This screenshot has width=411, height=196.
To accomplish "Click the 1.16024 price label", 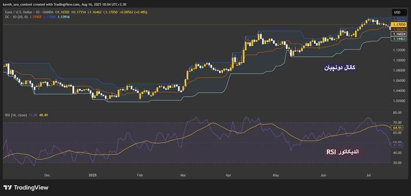I will pos(400,34).
